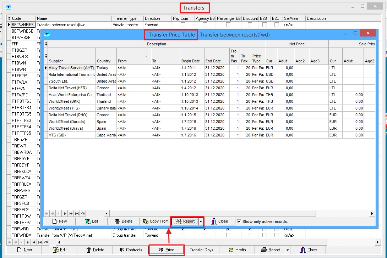387x258 pixels.
Task: Open the Report dropdown arrow in the Transfers toolbar
Action: 287,250
